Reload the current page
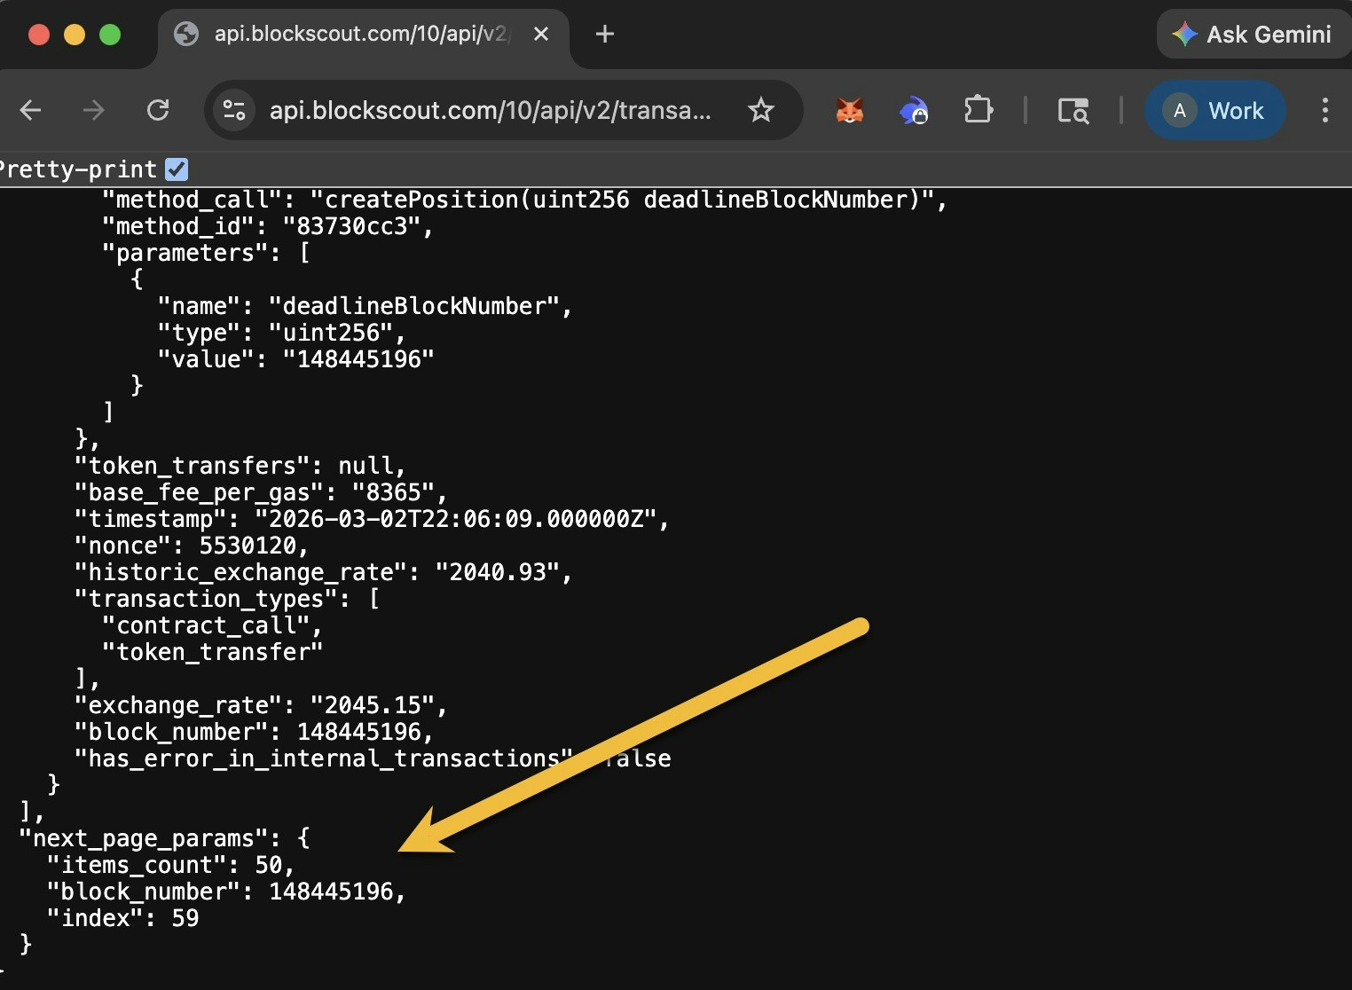1352x990 pixels. point(158,110)
